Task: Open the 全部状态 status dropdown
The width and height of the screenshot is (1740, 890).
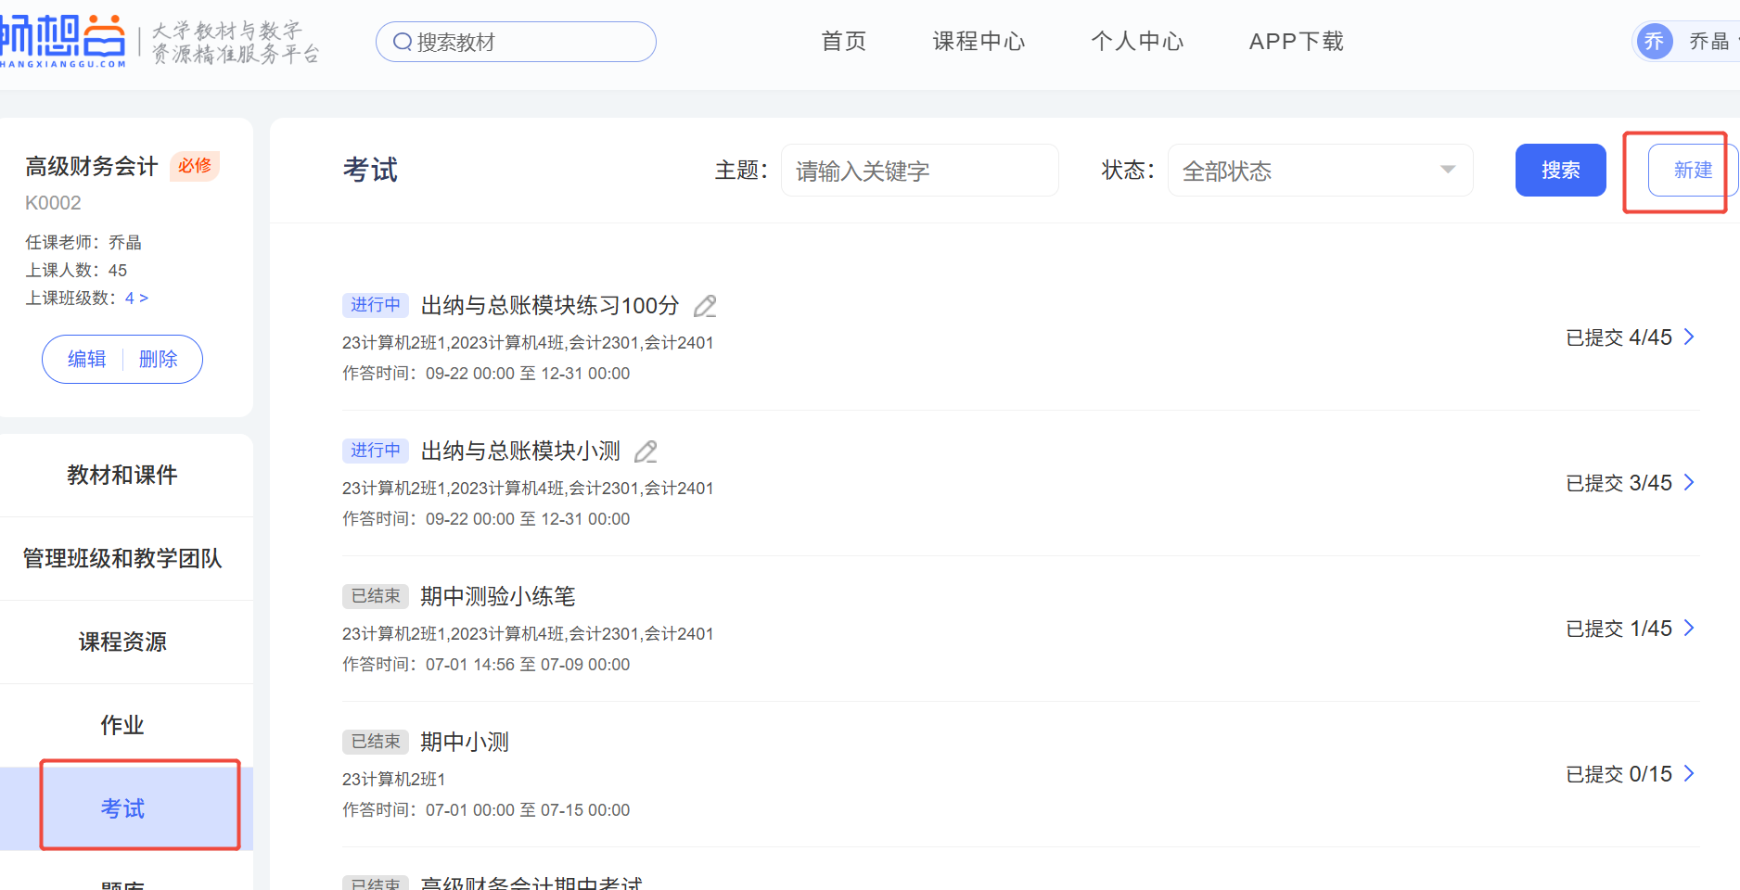Action: tap(1319, 171)
